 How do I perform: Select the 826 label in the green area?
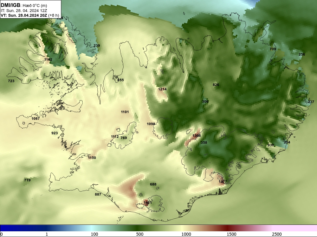click(x=216, y=85)
